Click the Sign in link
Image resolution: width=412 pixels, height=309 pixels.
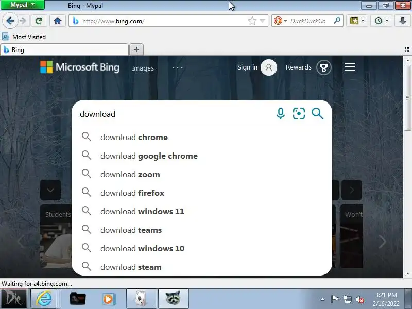(x=247, y=67)
